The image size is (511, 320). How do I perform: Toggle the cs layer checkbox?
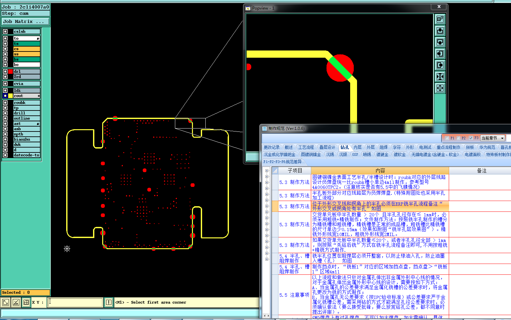click(x=5, y=49)
